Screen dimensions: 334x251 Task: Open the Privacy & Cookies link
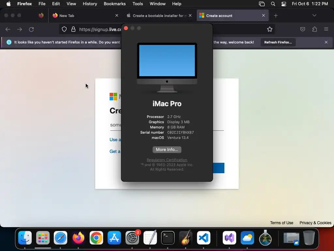point(315,223)
